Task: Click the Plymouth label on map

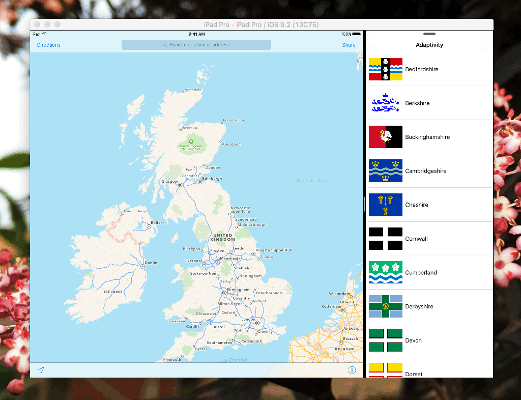Action: click(172, 359)
